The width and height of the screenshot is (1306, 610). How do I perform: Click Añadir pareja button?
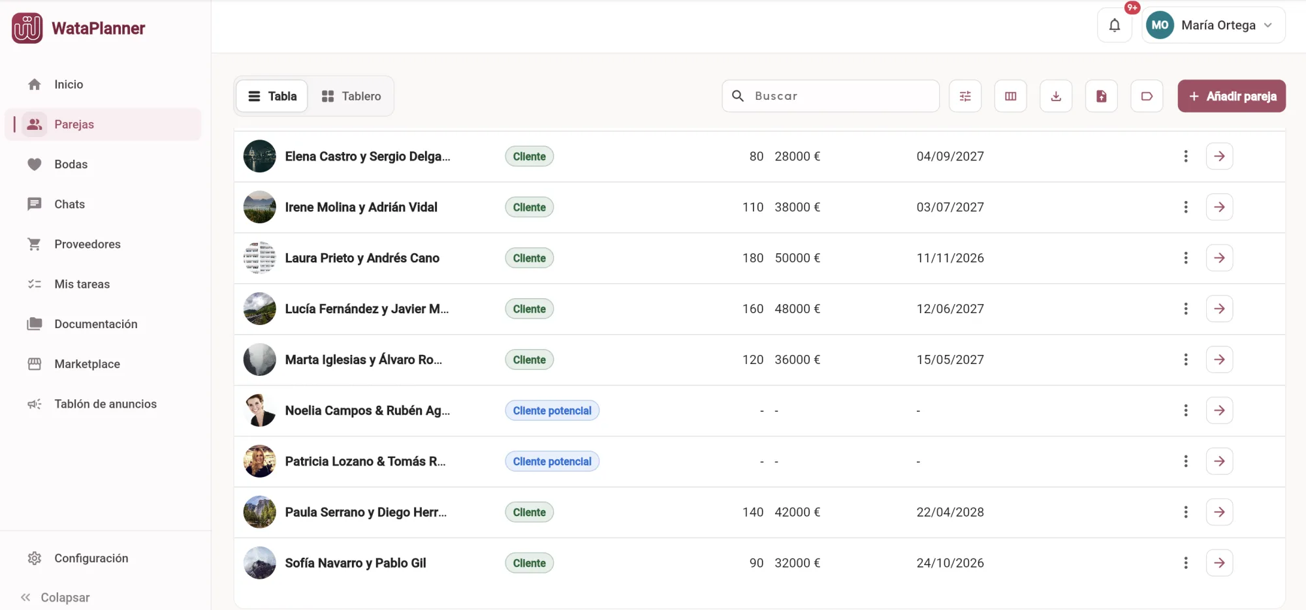[1232, 96]
